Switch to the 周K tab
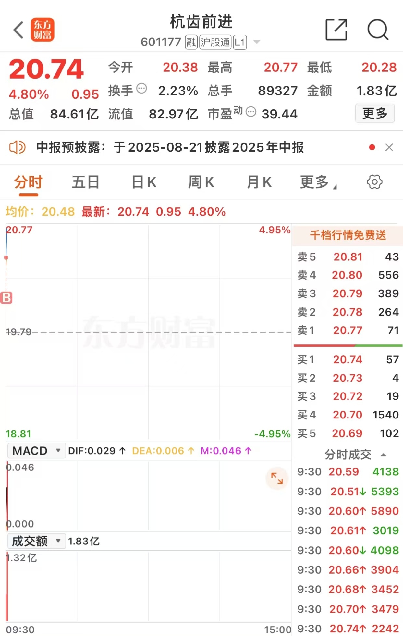Screen dimensions: 403x636 [x=201, y=182]
